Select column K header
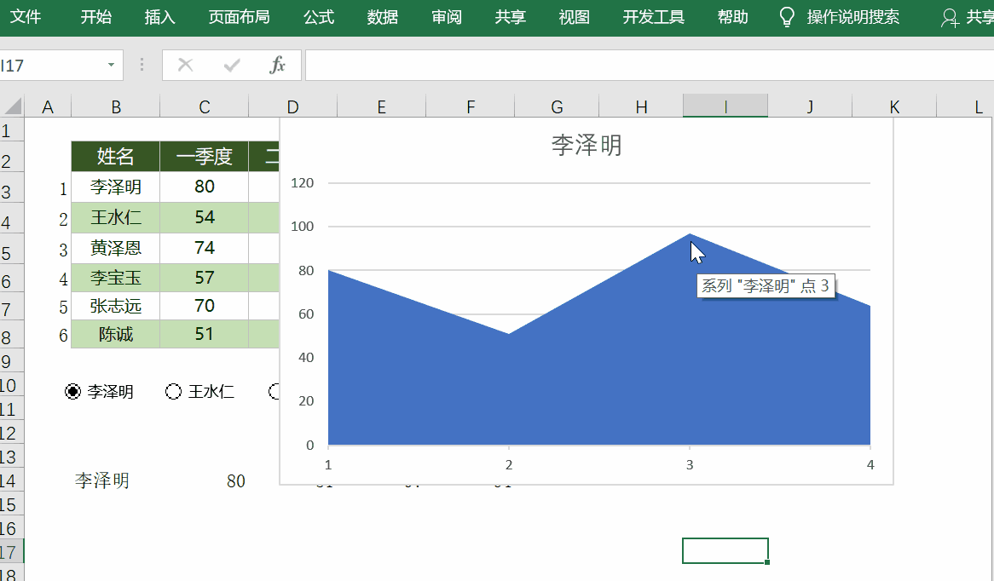The image size is (994, 581). point(894,106)
